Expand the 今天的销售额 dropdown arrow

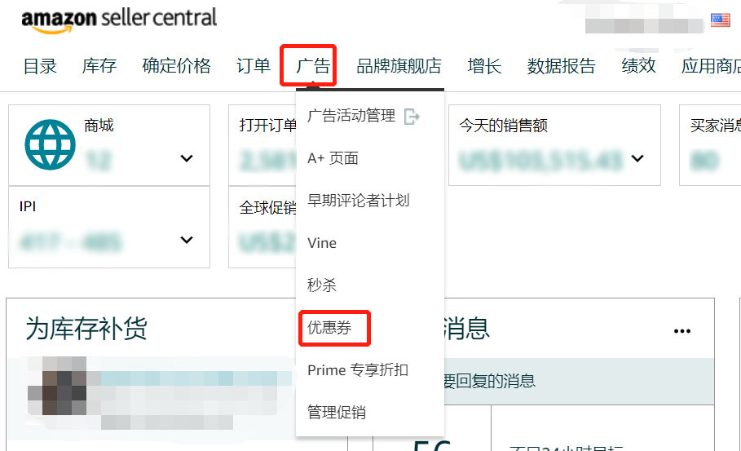(637, 158)
